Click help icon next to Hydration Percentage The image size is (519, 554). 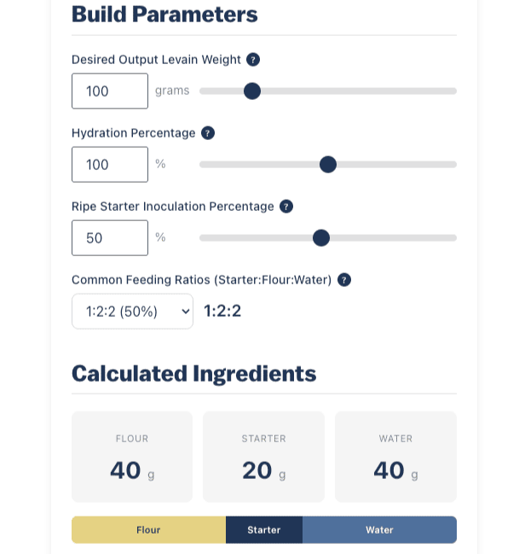click(x=208, y=133)
